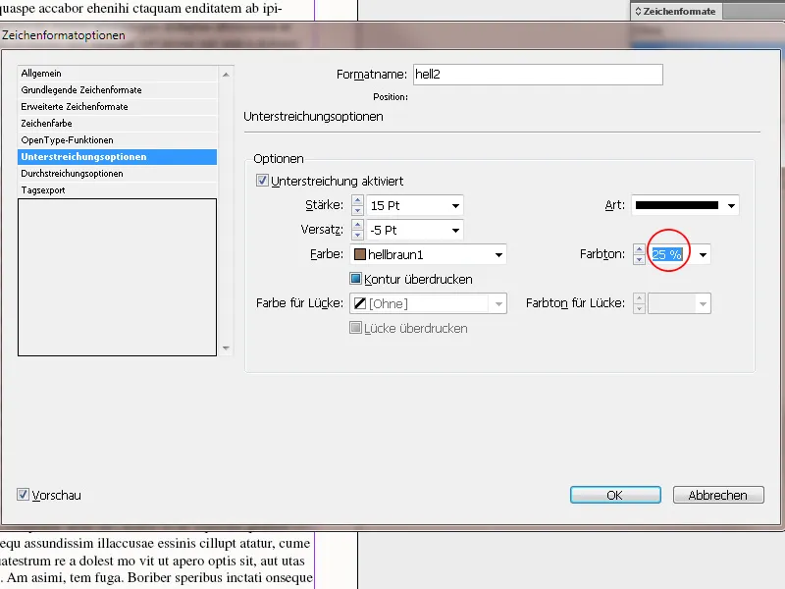Select Allgemein in the category list

coord(117,73)
